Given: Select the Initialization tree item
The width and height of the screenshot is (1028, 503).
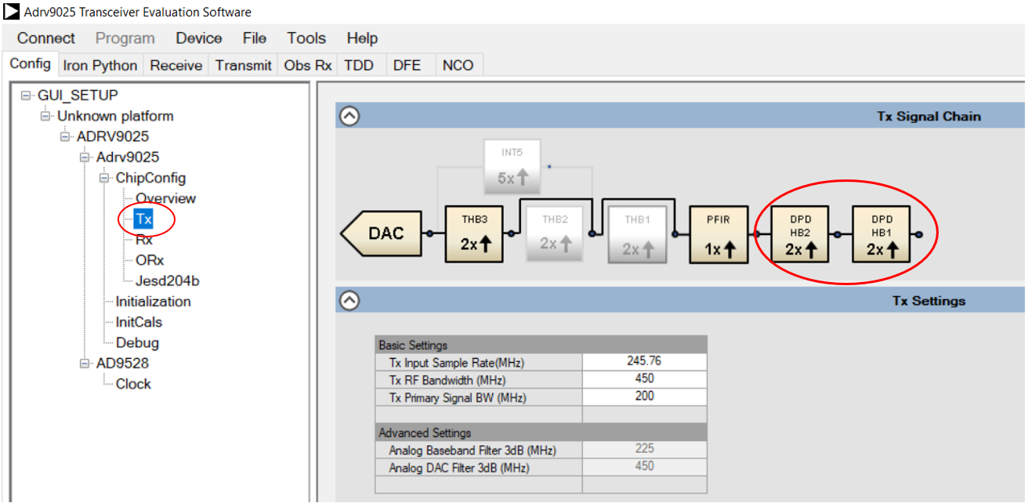Looking at the screenshot, I should (153, 302).
